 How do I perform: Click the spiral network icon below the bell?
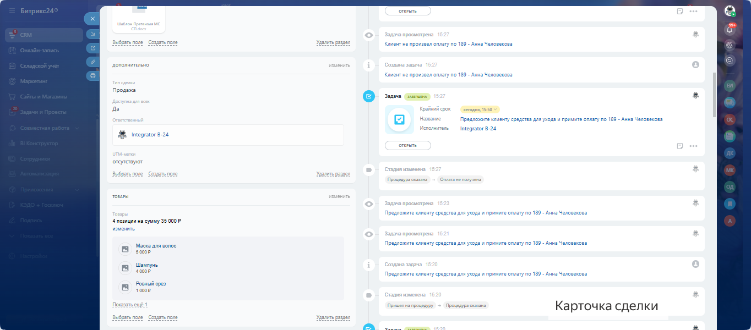tap(730, 45)
